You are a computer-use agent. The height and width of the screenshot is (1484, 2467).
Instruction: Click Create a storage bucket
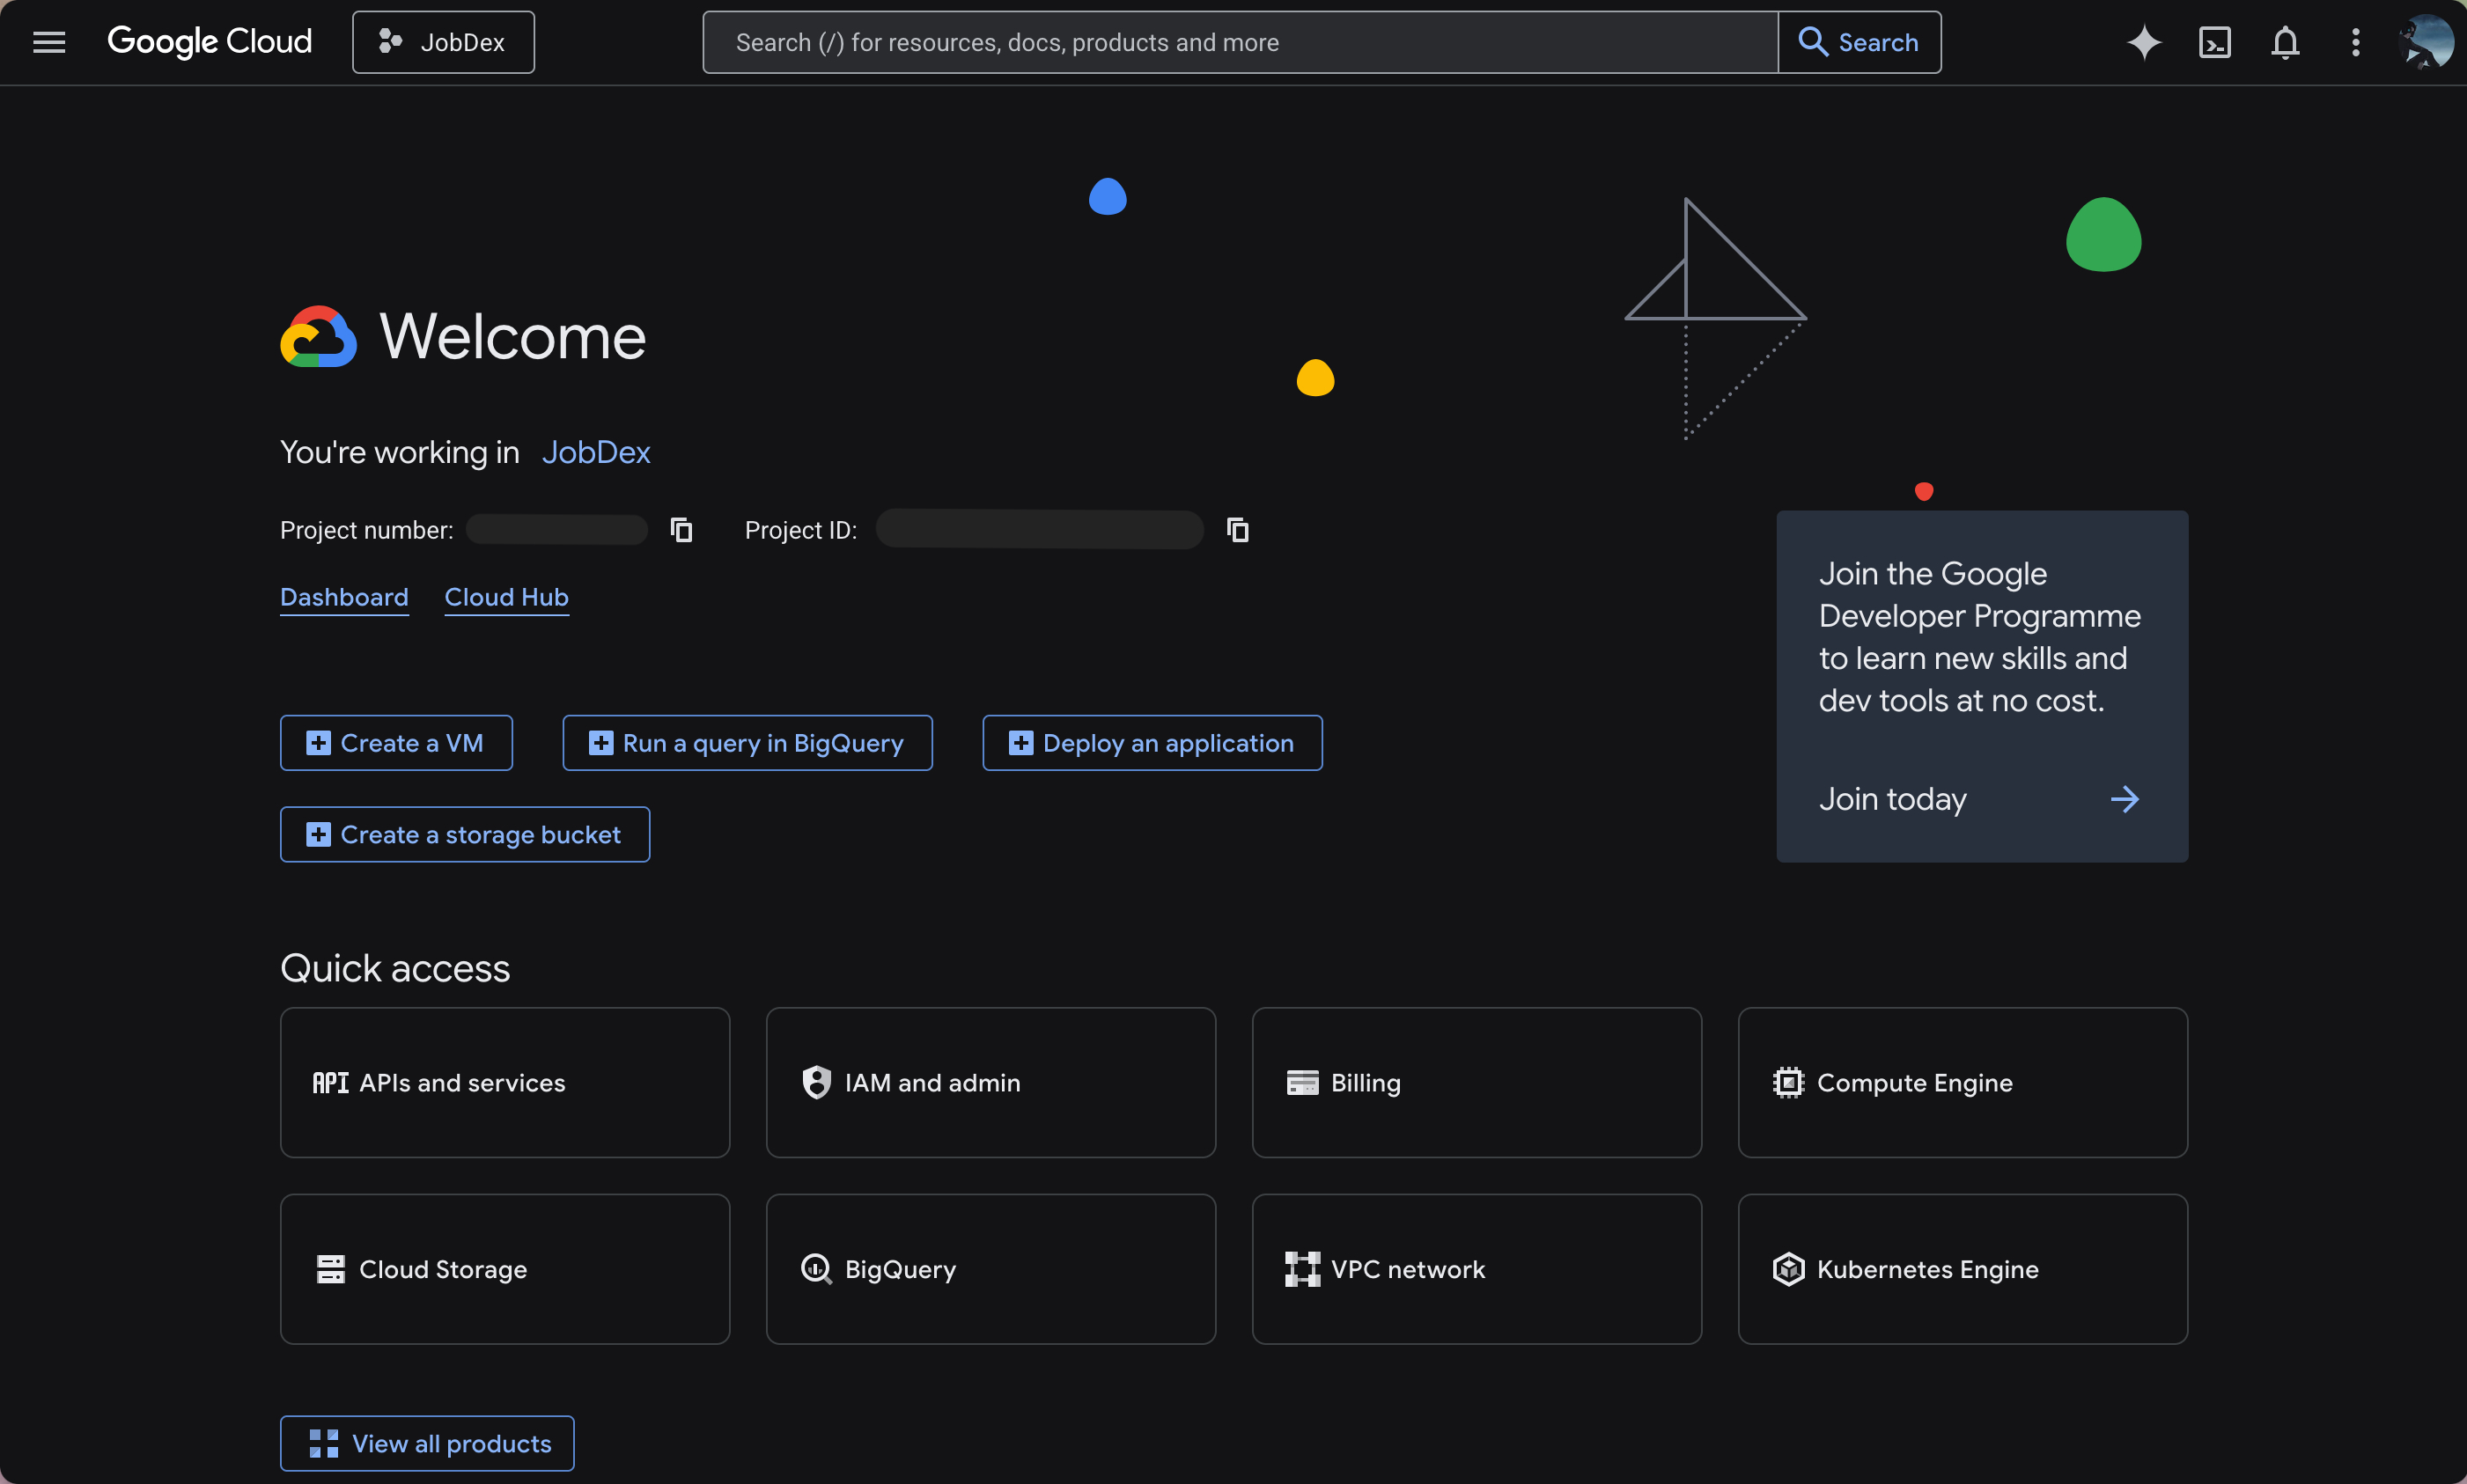coord(465,834)
